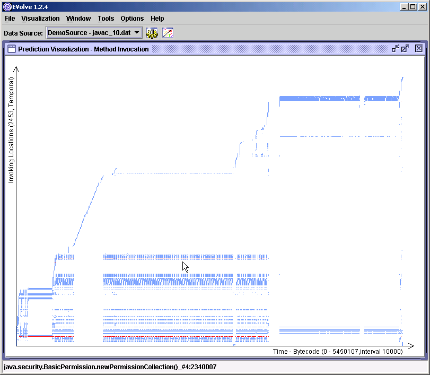This screenshot has height=375, width=430.
Task: Close the EVolve main window
Action: [x=423, y=7]
